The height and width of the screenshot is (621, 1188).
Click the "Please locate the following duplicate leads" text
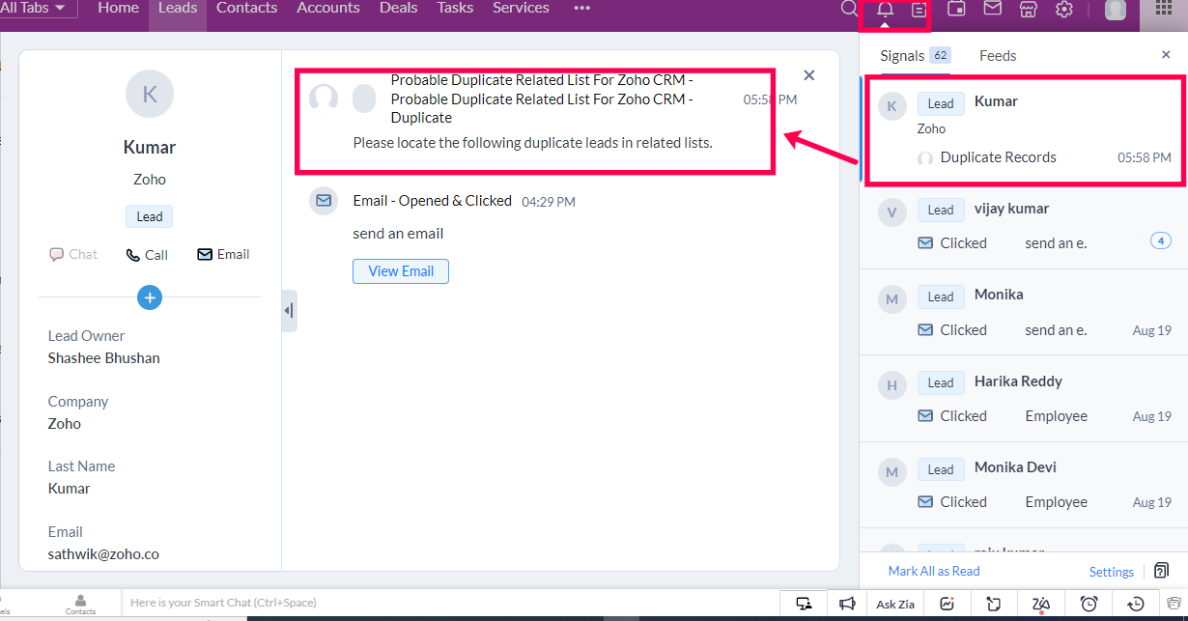pyautogui.click(x=533, y=143)
